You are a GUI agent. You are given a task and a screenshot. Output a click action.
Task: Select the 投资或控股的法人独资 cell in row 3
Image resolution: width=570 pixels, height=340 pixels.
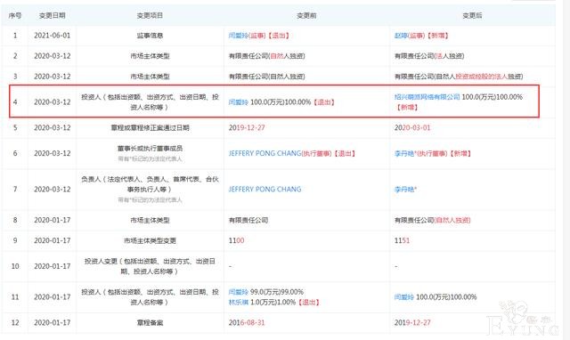[x=459, y=77]
